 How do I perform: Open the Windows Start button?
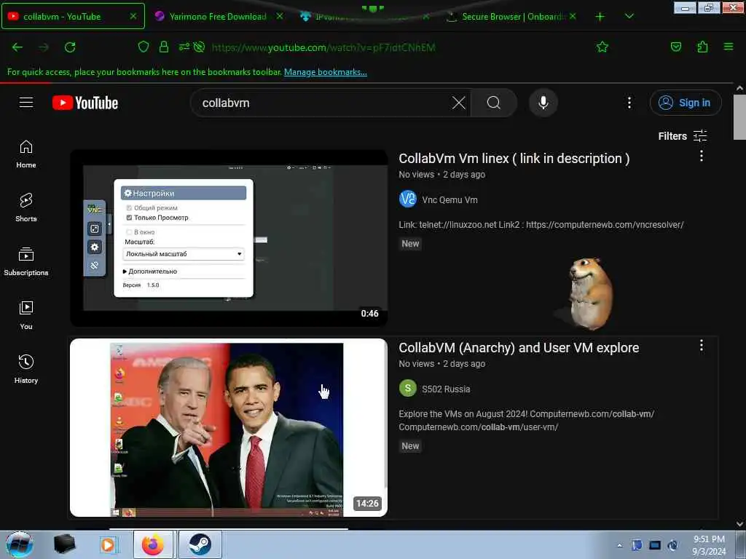click(20, 544)
